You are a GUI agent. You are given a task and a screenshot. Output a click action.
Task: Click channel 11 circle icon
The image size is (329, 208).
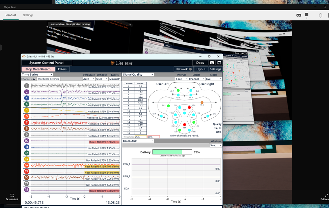26,147
